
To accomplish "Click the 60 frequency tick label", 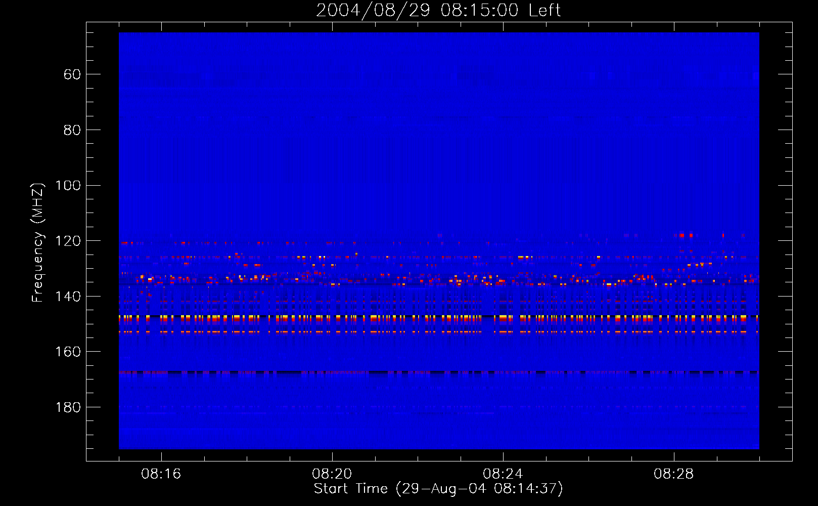I will 72,75.
